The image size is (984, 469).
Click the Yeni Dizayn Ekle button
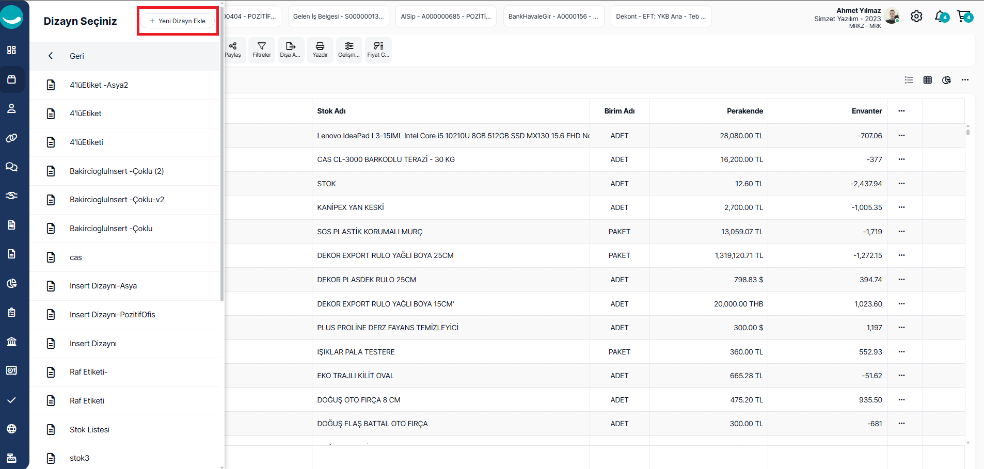[178, 21]
